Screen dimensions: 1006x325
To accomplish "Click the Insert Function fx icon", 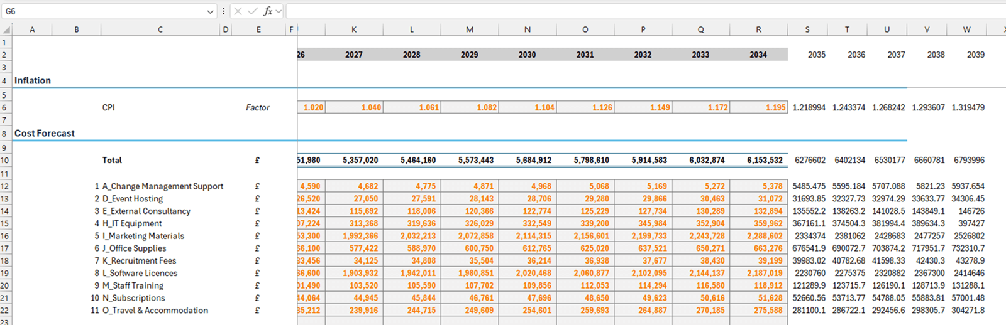I will point(268,11).
